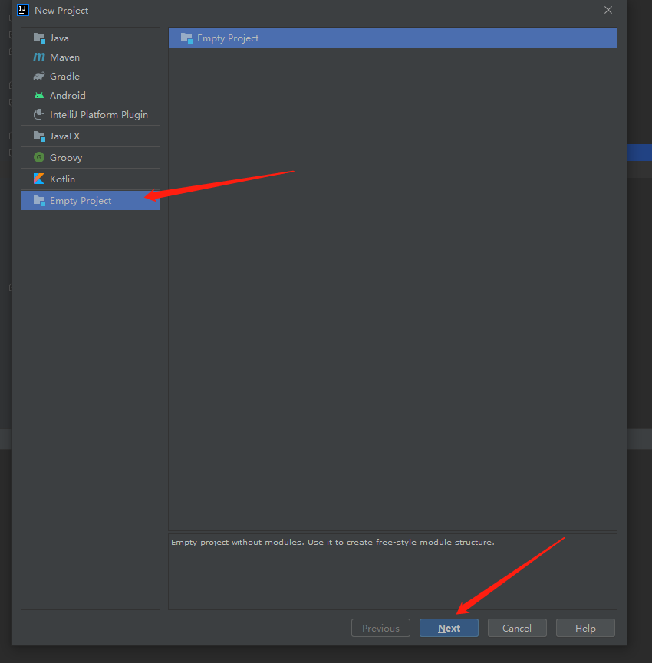Select Kotlin from the list
652x663 pixels.
(91, 179)
